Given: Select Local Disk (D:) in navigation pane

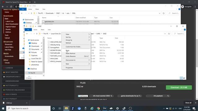Looking at the screenshot, I should (36, 59).
